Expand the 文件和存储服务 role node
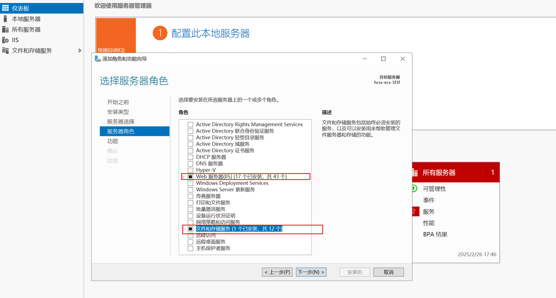Viewport: 556px width, 298px height. pyautogui.click(x=184, y=229)
